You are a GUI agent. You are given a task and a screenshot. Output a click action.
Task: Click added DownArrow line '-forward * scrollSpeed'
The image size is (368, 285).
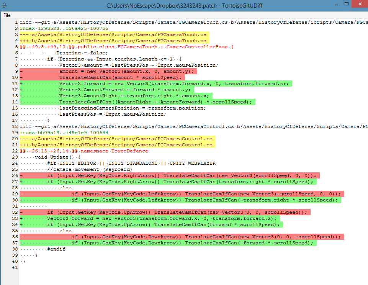click(168, 243)
